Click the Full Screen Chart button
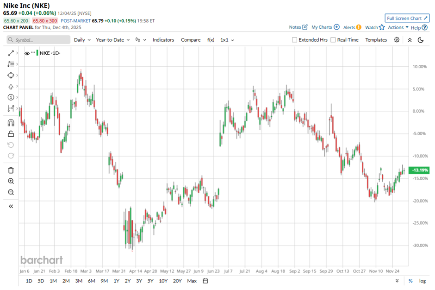This screenshot has width=435, height=290. pyautogui.click(x=407, y=18)
